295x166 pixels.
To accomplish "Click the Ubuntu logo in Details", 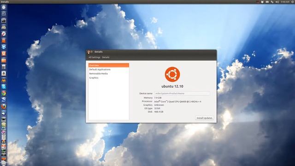I will click(x=172, y=74).
